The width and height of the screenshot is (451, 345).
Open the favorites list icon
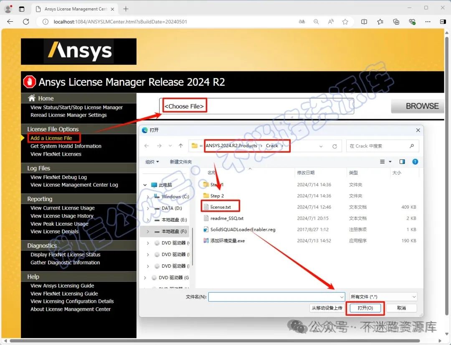380,22
